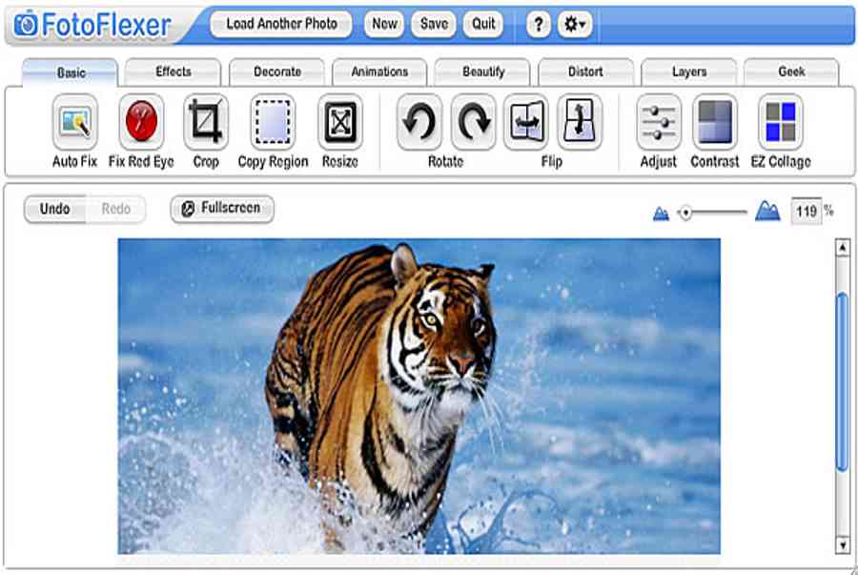This screenshot has height=575, width=858.
Task: Click the large mountain zoom-in icon
Action: click(x=767, y=211)
